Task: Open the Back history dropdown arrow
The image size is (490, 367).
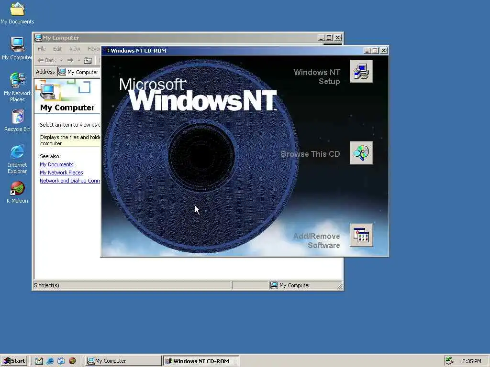Action: tap(62, 60)
